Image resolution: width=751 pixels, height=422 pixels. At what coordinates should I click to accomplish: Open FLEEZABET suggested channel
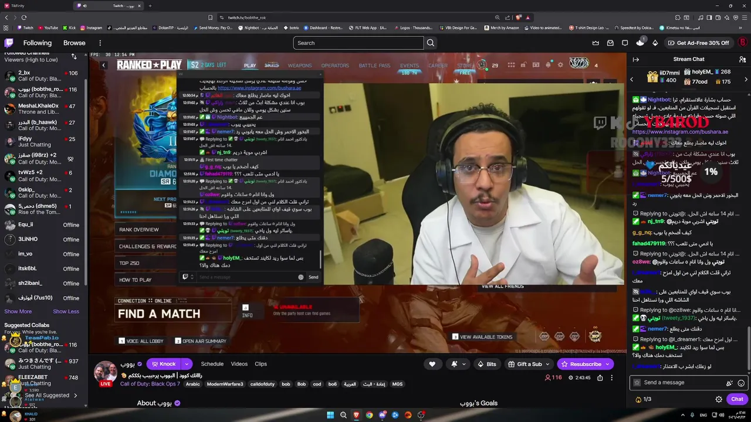(x=44, y=380)
